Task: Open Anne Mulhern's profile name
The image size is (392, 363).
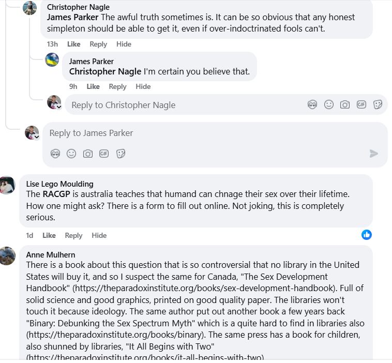Action: click(x=51, y=254)
